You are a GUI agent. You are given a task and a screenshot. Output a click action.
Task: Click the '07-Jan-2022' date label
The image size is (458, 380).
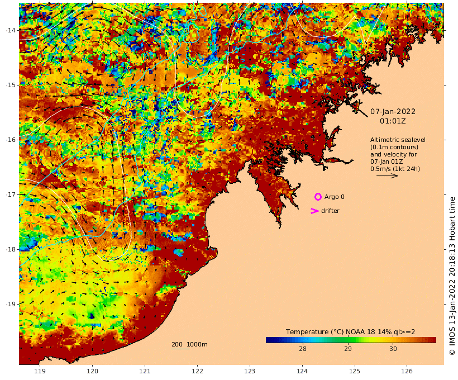click(393, 112)
